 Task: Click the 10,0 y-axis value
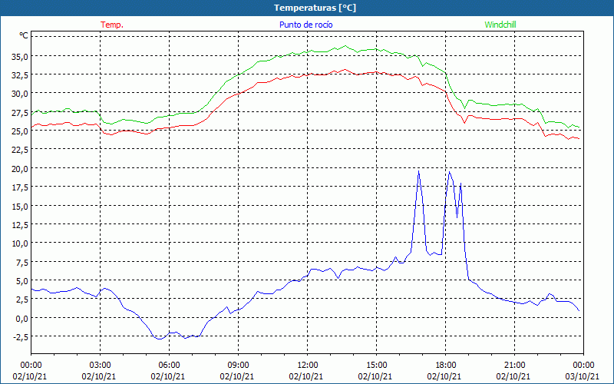coord(20,243)
